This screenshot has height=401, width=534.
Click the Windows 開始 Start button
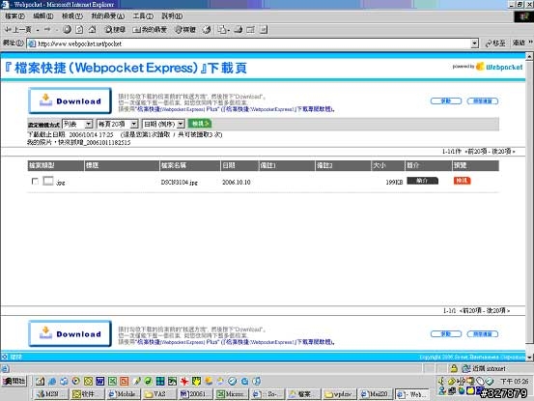tap(14, 381)
